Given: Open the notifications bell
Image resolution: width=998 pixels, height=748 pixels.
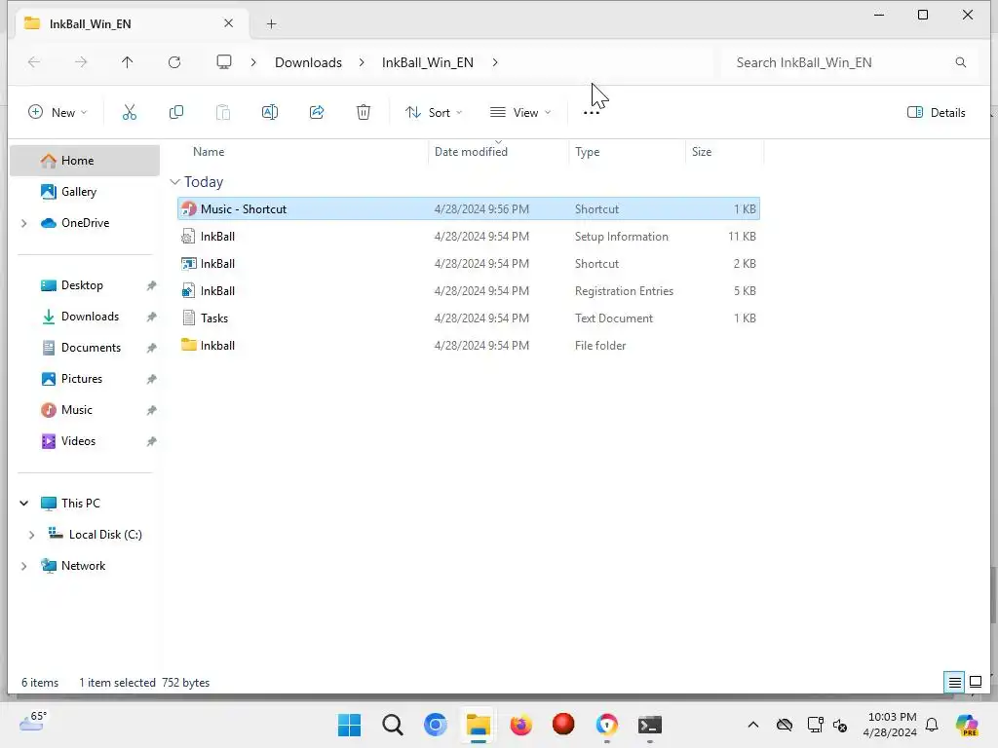Looking at the screenshot, I should 932,725.
